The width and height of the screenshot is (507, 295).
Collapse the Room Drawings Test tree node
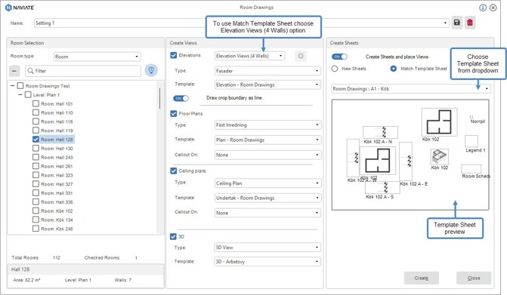coord(13,85)
